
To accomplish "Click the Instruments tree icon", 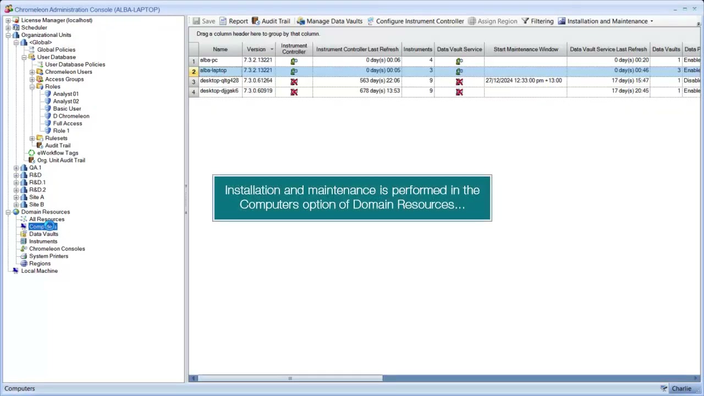I will [x=24, y=241].
